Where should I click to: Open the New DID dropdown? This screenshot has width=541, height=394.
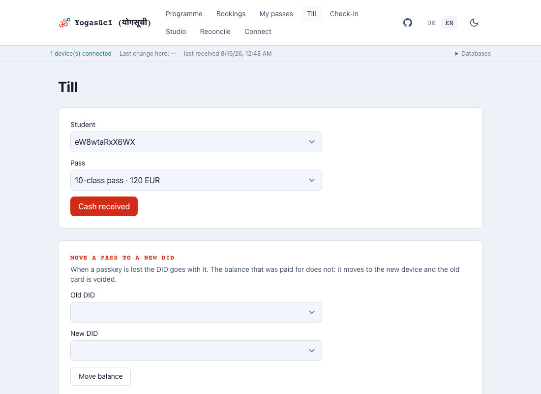pyautogui.click(x=196, y=351)
